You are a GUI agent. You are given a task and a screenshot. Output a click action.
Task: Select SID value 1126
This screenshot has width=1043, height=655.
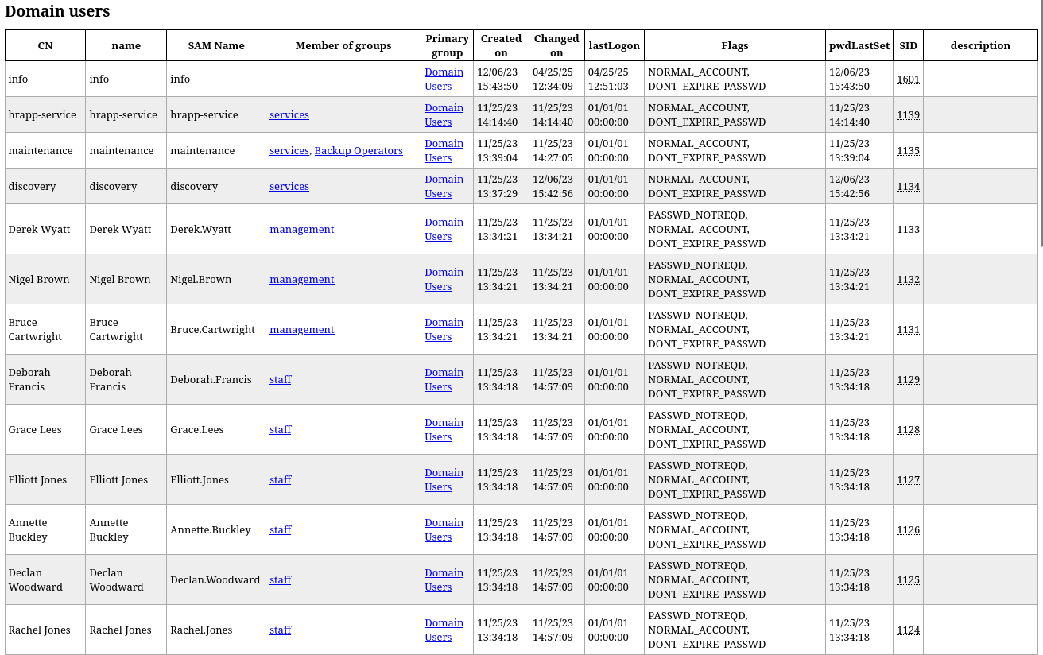coord(908,529)
